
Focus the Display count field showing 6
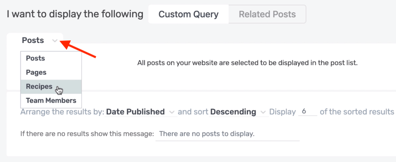[308, 111]
